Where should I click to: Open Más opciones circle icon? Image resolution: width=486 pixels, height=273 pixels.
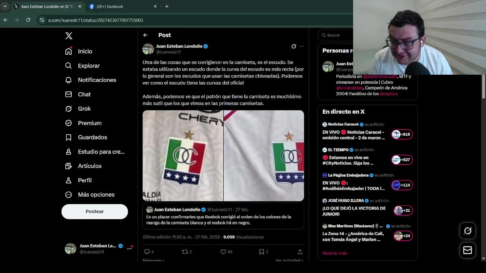(x=68, y=195)
